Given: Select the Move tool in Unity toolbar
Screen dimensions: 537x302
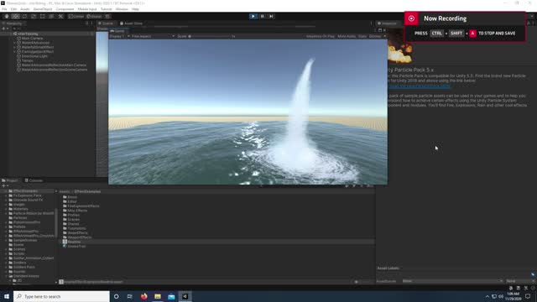Looking at the screenshot, I should point(15,16).
